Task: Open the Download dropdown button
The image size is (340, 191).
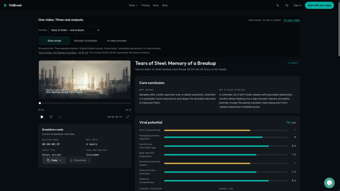Action: [80, 160]
